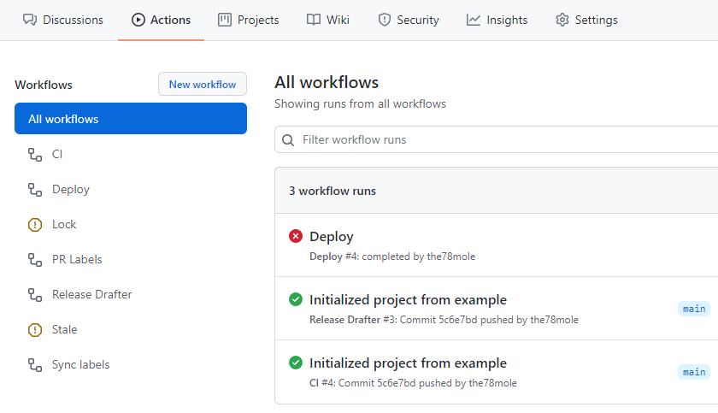Click the workflow icon beside Release Drafter
718x413 pixels.
coord(35,295)
